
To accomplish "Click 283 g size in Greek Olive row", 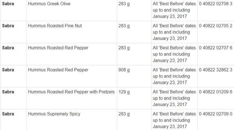I will (124, 4).
